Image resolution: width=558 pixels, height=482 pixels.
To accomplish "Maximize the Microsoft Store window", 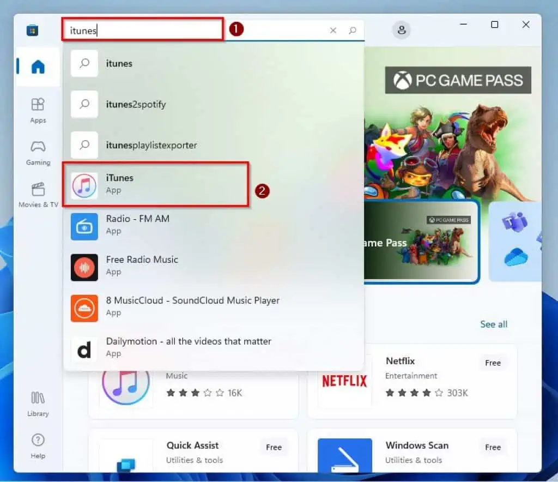I will [495, 25].
